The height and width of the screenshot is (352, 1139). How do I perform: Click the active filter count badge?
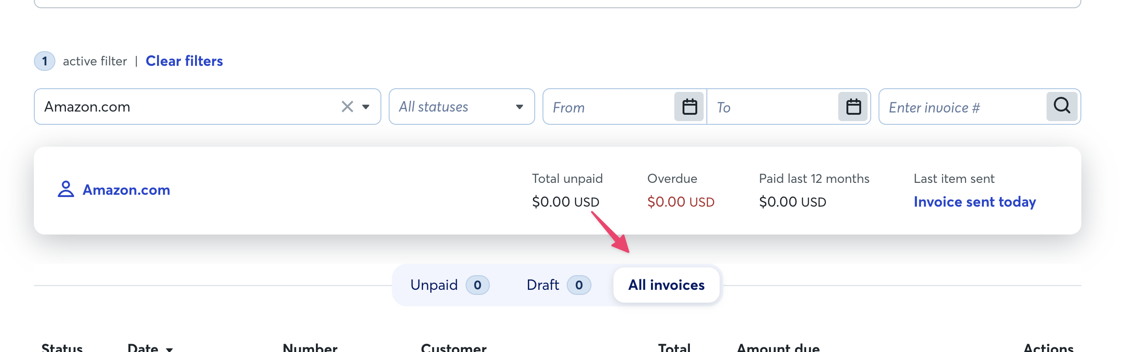(44, 61)
